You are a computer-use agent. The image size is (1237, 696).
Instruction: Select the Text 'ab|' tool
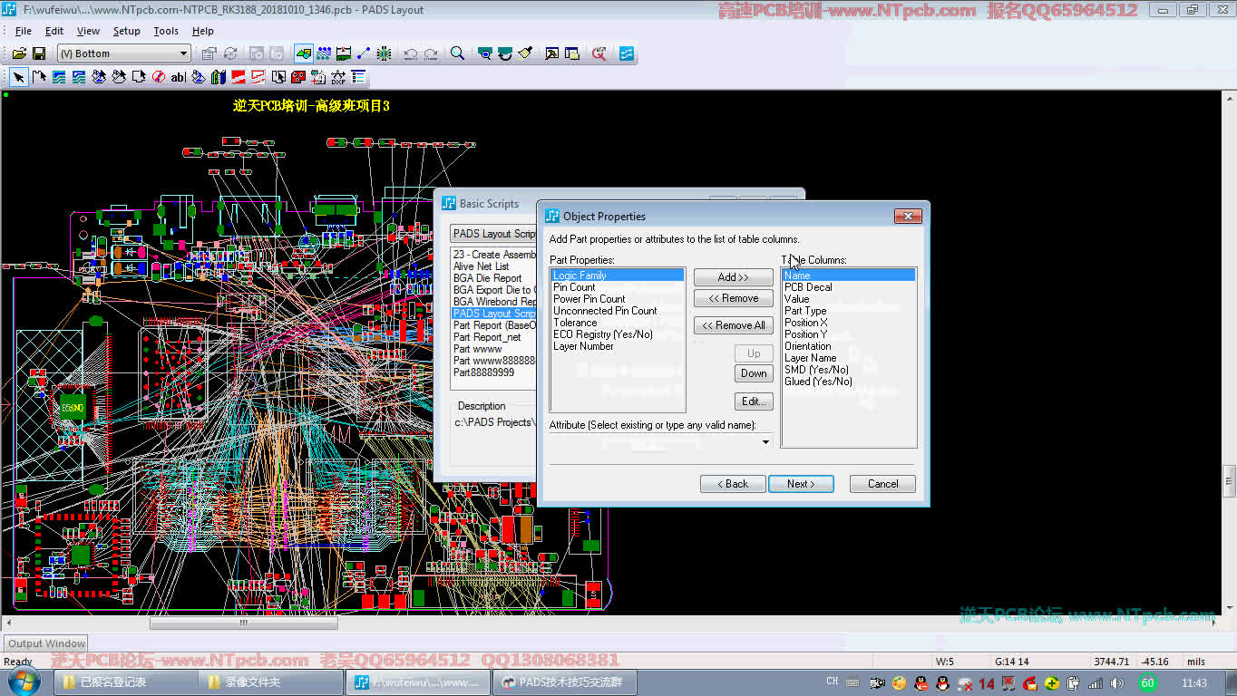click(x=179, y=77)
